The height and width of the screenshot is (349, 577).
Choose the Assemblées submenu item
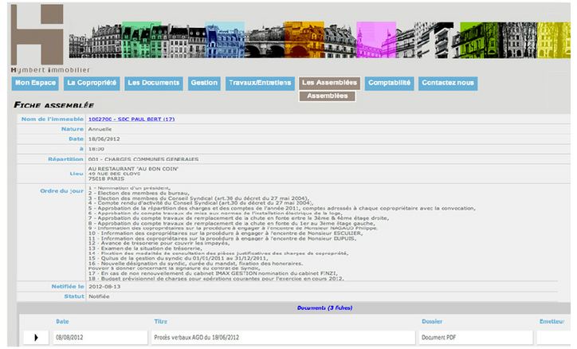coord(327,96)
